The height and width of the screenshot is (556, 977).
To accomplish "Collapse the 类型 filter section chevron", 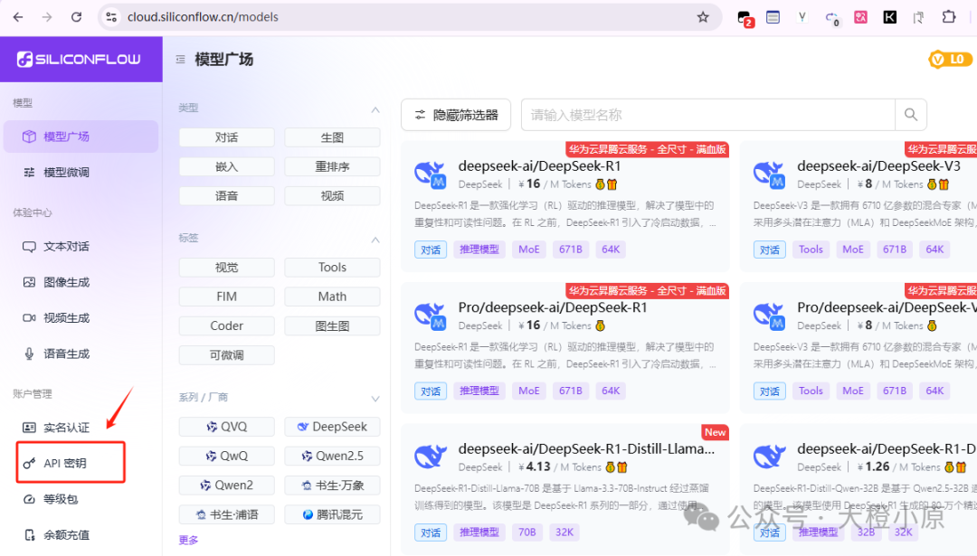I will (x=375, y=110).
